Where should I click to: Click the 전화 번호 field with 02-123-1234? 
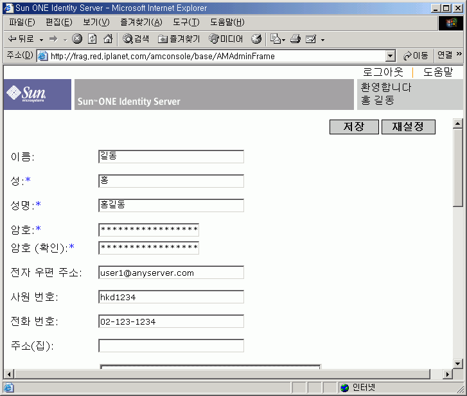point(171,321)
